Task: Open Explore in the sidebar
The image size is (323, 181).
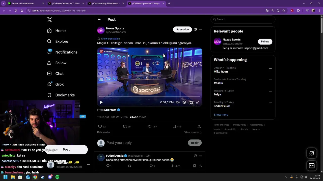Action: coord(58,41)
